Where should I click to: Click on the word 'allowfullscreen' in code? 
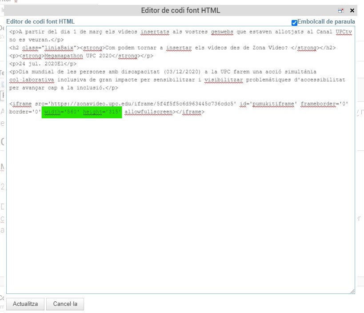[x=148, y=112]
